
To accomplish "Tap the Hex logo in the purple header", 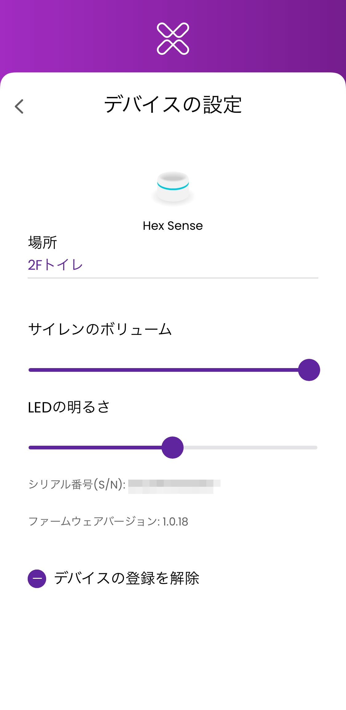I will click(x=173, y=39).
